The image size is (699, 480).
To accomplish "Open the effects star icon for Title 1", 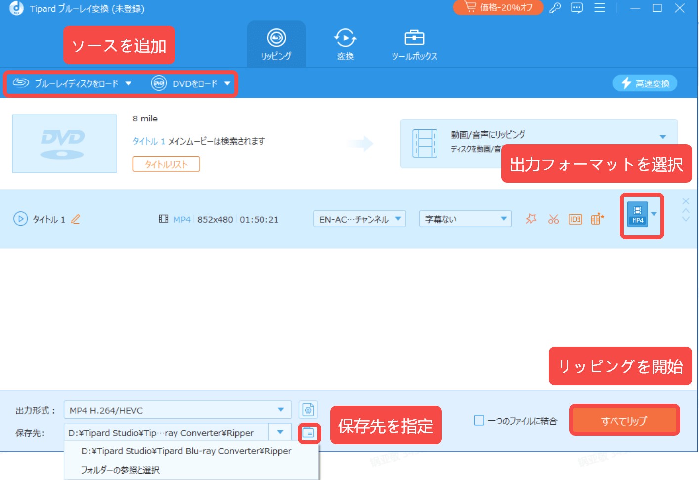I will tap(531, 219).
